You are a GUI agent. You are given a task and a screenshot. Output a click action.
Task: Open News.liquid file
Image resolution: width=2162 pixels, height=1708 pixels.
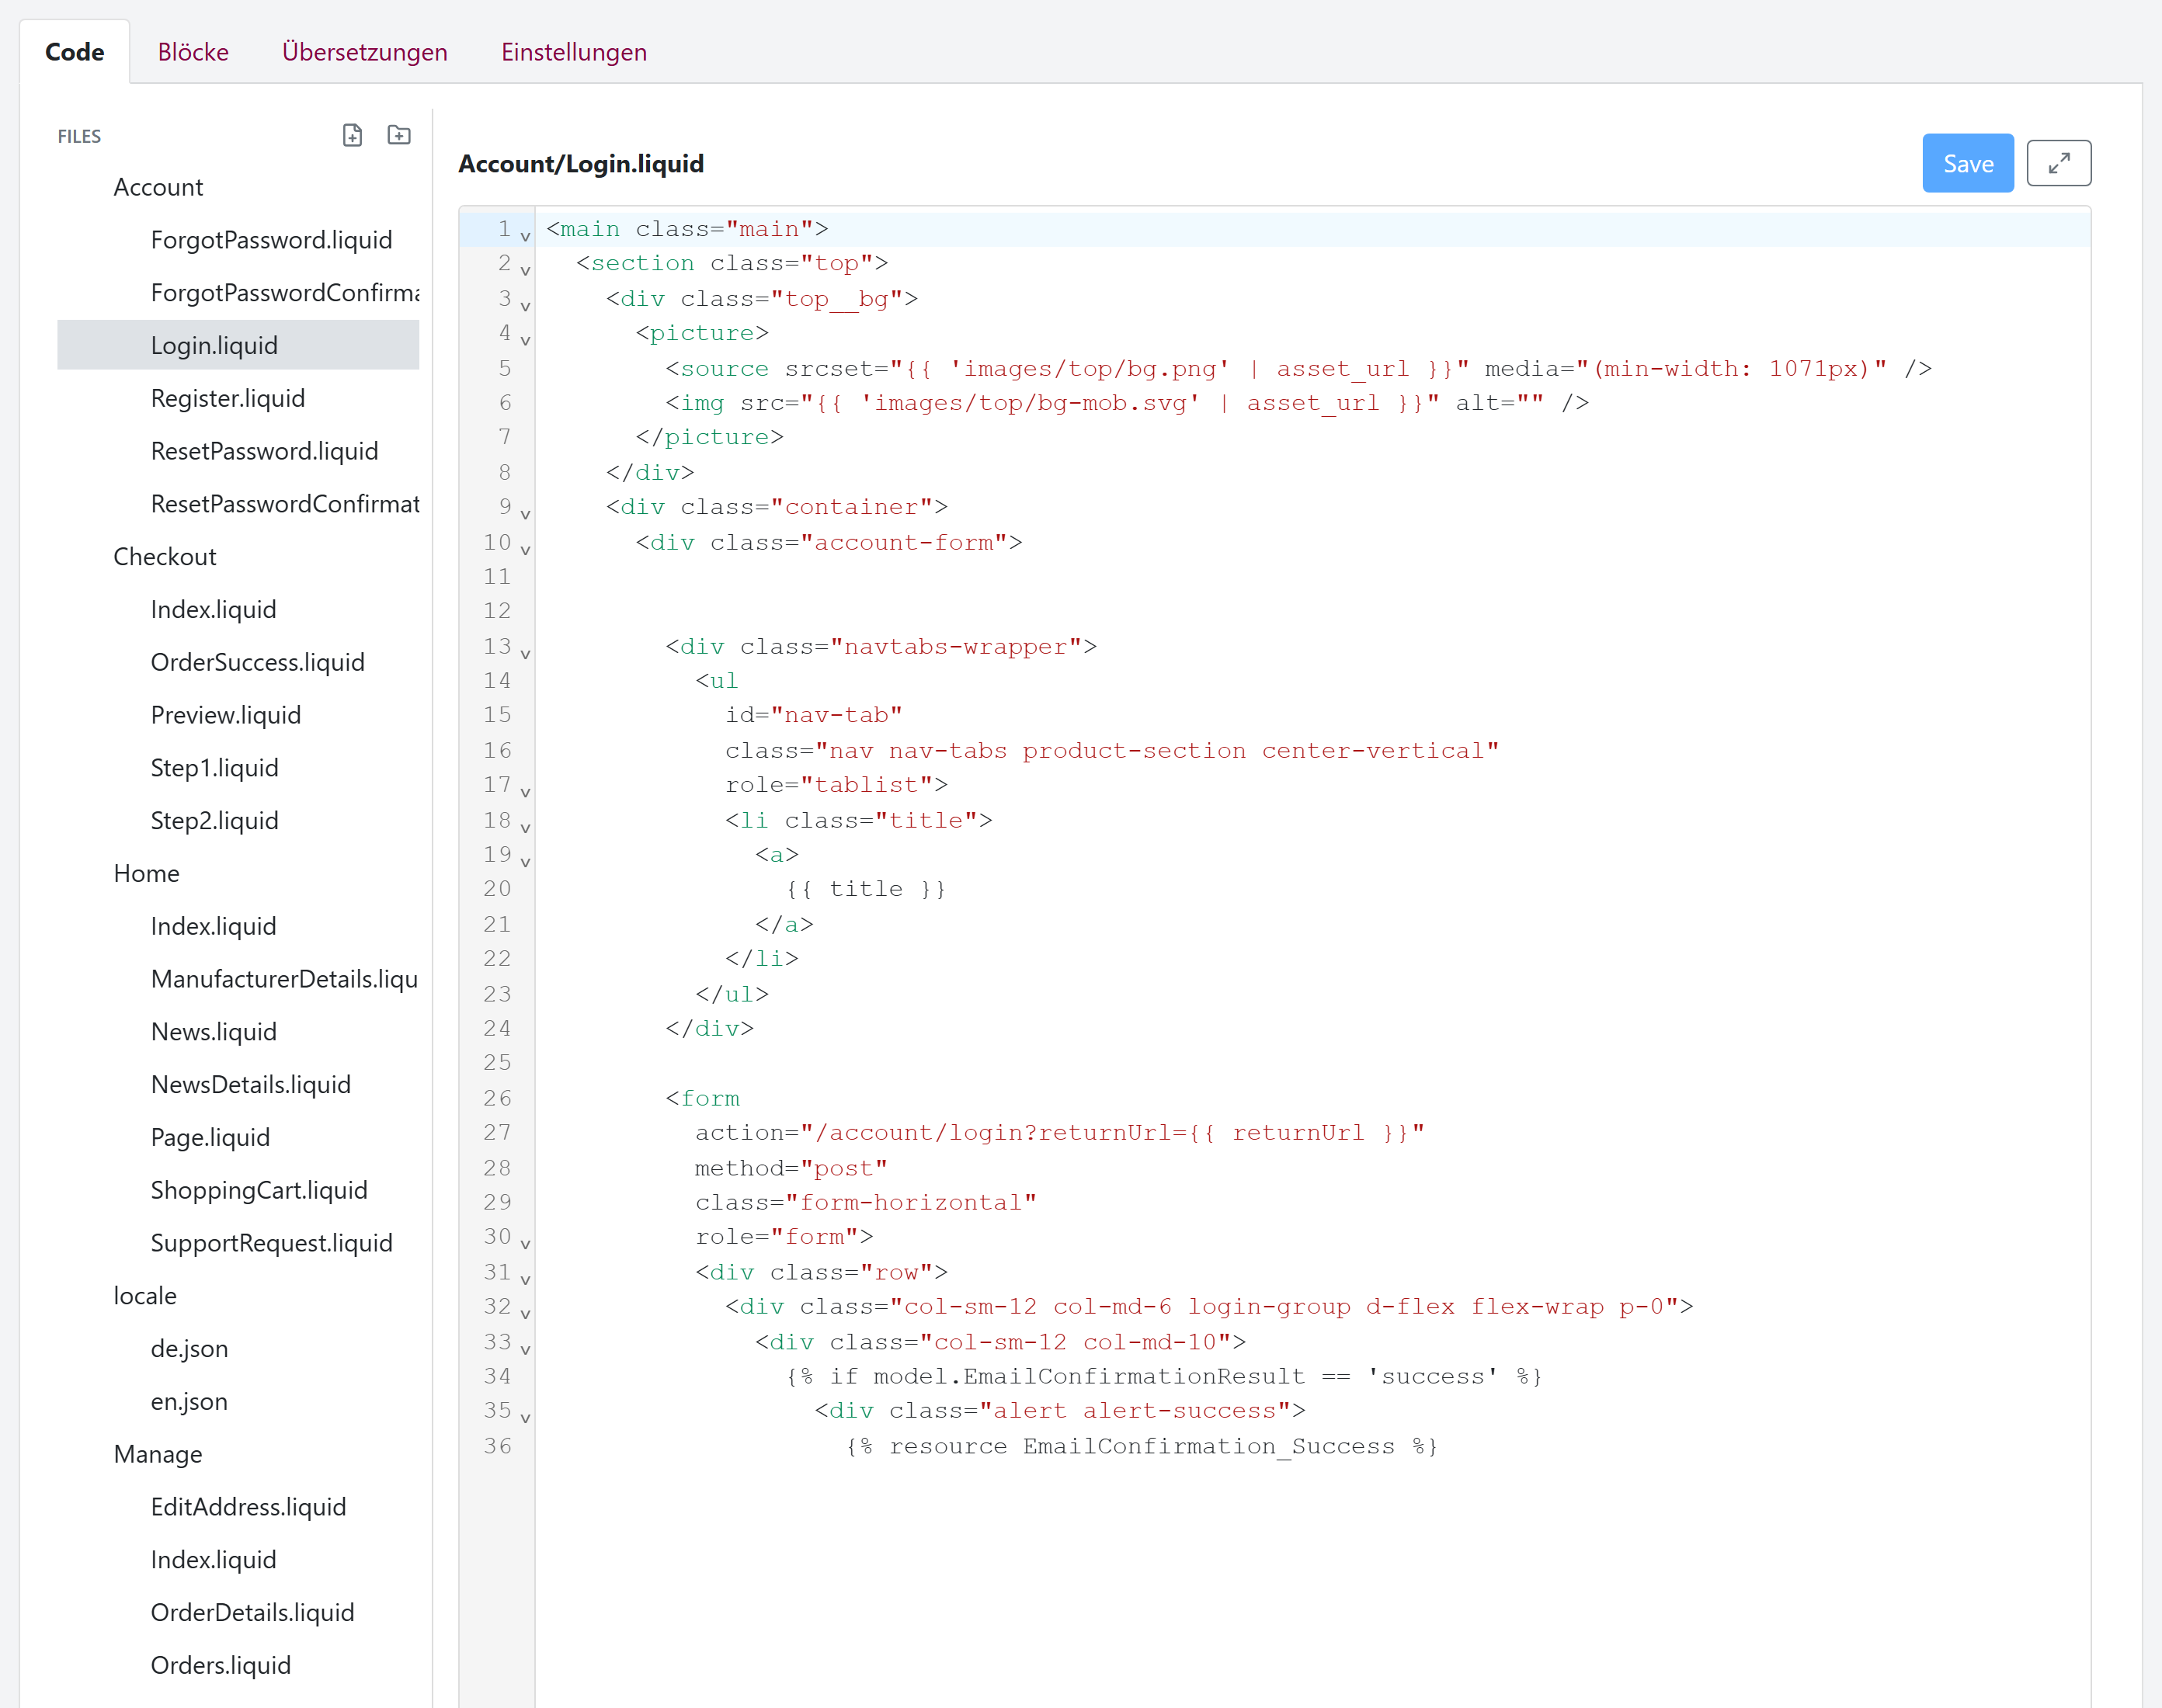point(213,1032)
